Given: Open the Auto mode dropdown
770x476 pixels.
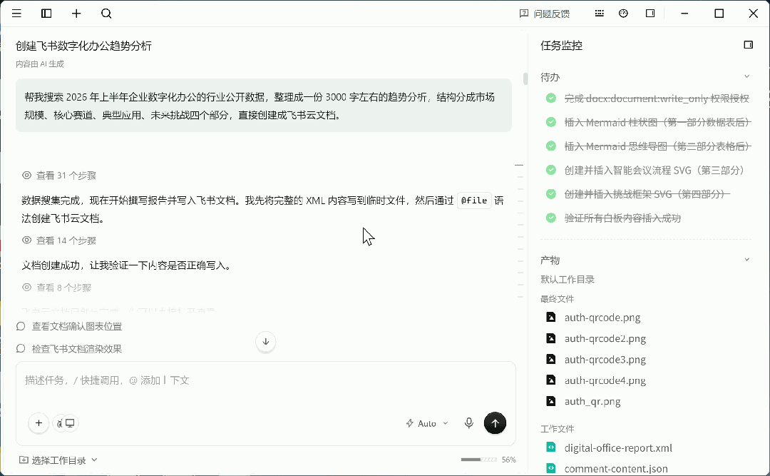Looking at the screenshot, I should (x=427, y=423).
